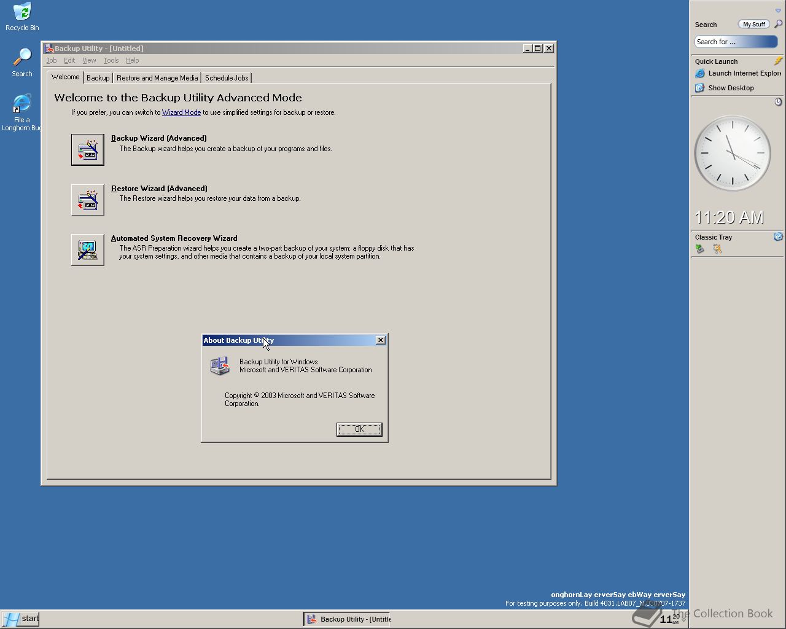
Task: Launch the Automated System Recovery Wizard icon
Action: point(88,250)
